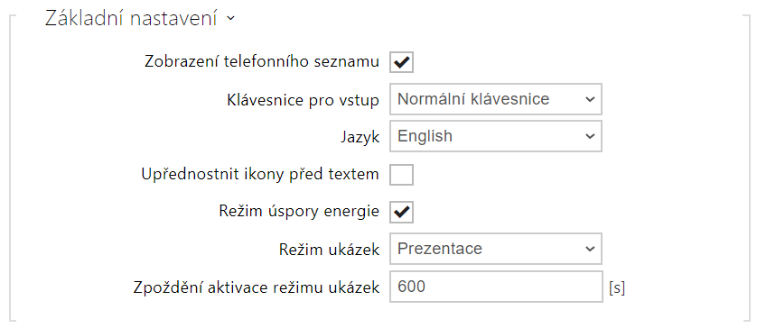This screenshot has width=757, height=328.
Task: Open the Normální klávesnice dropdown
Action: (496, 99)
